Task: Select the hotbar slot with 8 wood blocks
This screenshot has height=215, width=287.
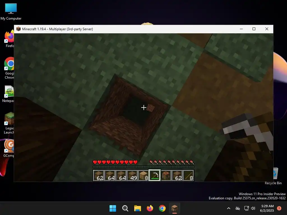Action: pyautogui.click(x=144, y=176)
